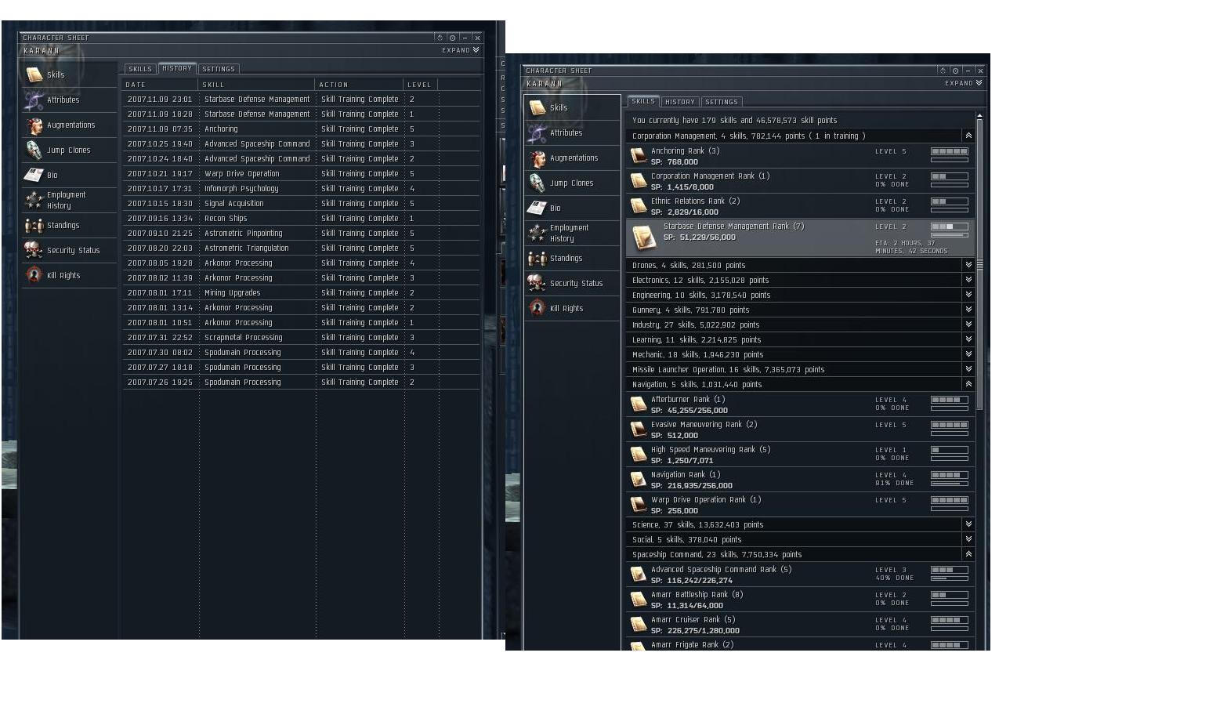Click the Starbase Defense Management training progress bar
Image resolution: width=1227 pixels, height=707 pixels.
click(950, 235)
